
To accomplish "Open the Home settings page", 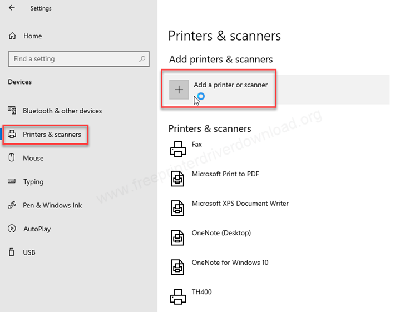I will point(32,36).
